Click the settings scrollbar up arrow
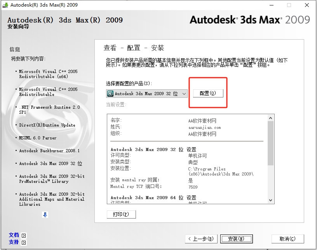The image size is (317, 250). pos(271,118)
